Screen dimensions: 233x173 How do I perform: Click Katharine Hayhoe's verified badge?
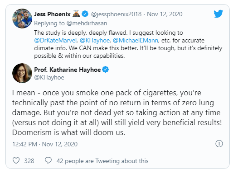[x=106, y=70]
